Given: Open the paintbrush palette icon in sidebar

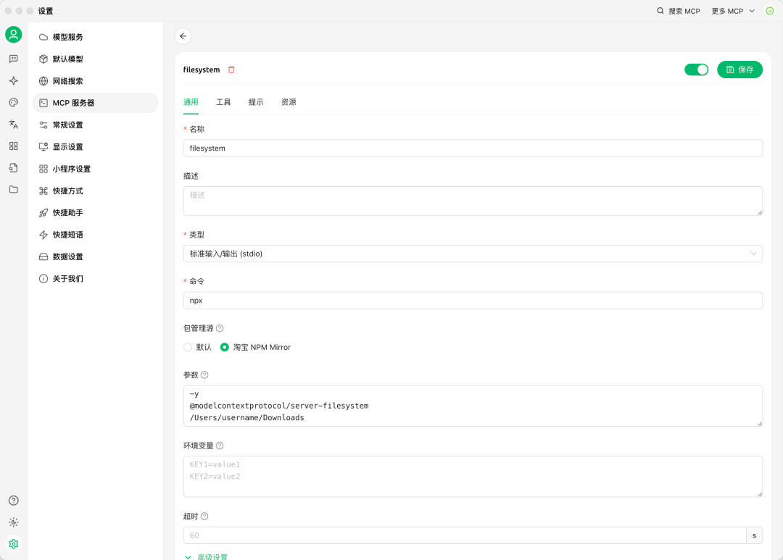Looking at the screenshot, I should [13, 103].
